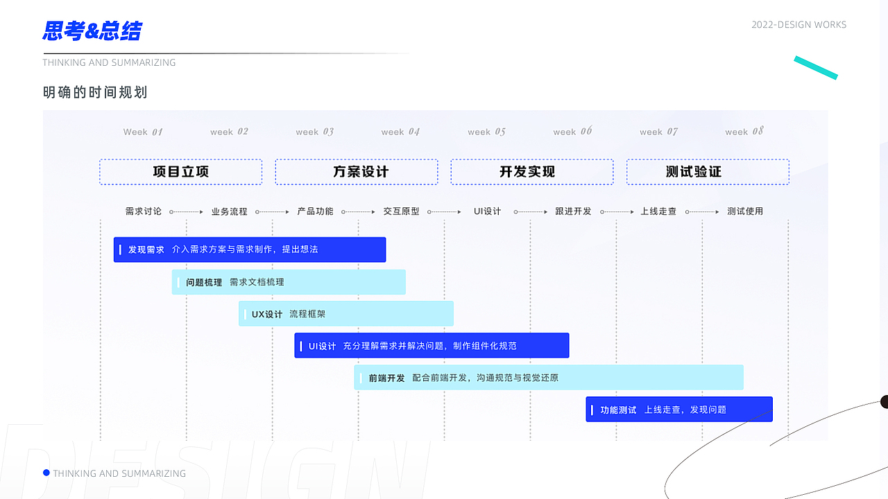This screenshot has width=888, height=499.
Task: Click the 交互原型 step label
Action: (x=402, y=211)
